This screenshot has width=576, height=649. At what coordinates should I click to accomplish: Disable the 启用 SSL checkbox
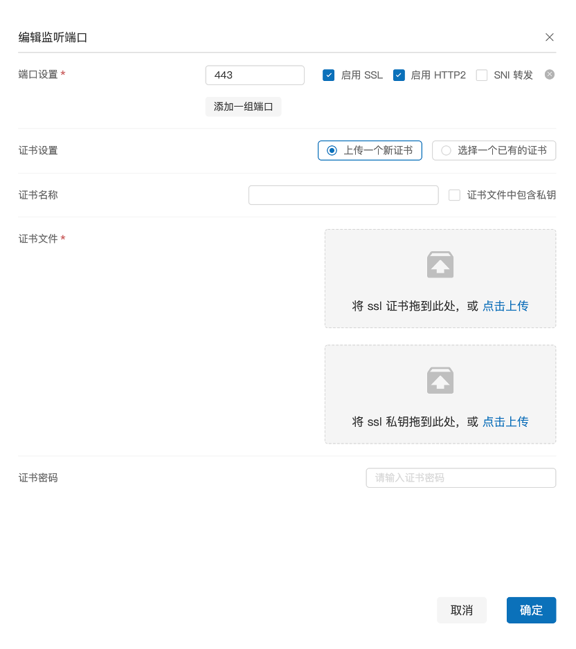pyautogui.click(x=329, y=75)
